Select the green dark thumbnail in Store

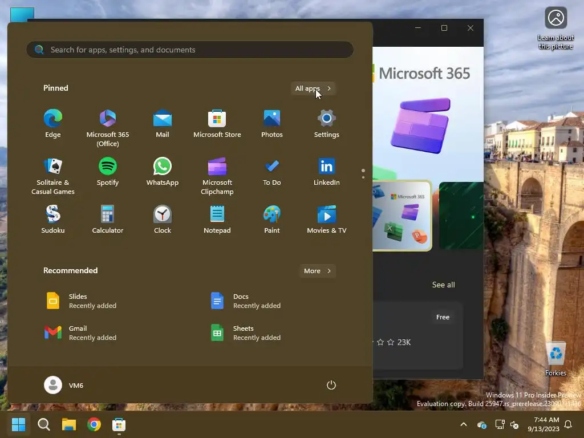[x=461, y=216]
